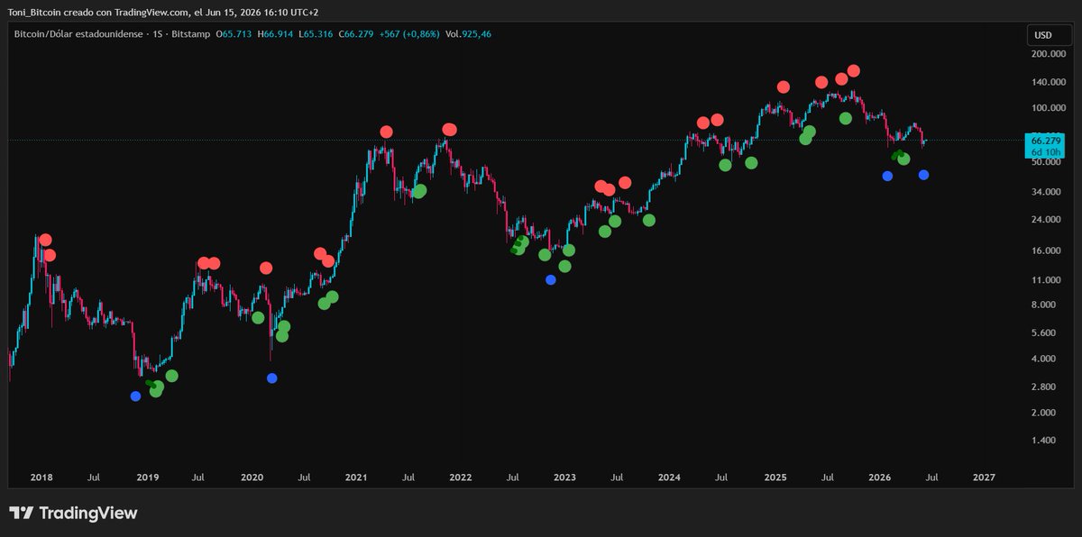The image size is (1082, 537).
Task: Click the 16.000 price axis label
Action: (x=1046, y=250)
